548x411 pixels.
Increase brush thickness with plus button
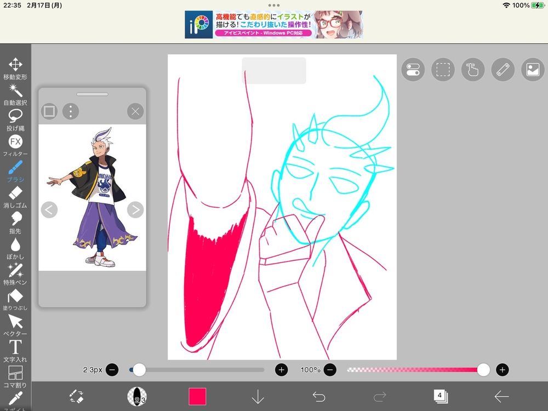coord(281,370)
